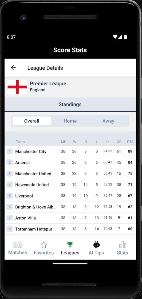Open the Favorites star icon
Image resolution: width=142 pixels, height=299 pixels.
click(x=44, y=245)
